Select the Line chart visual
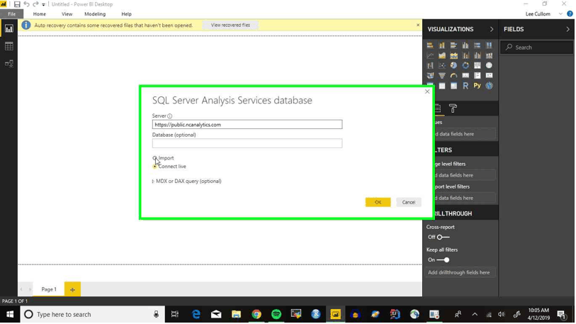This screenshot has height=324, width=576. 430,55
